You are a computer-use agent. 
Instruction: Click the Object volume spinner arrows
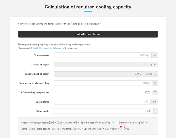(x=148, y=55)
